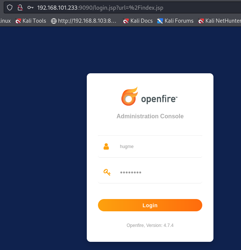Click the Kali NetHunter bookmark favicon
The height and width of the screenshot is (250, 241).
click(x=201, y=21)
